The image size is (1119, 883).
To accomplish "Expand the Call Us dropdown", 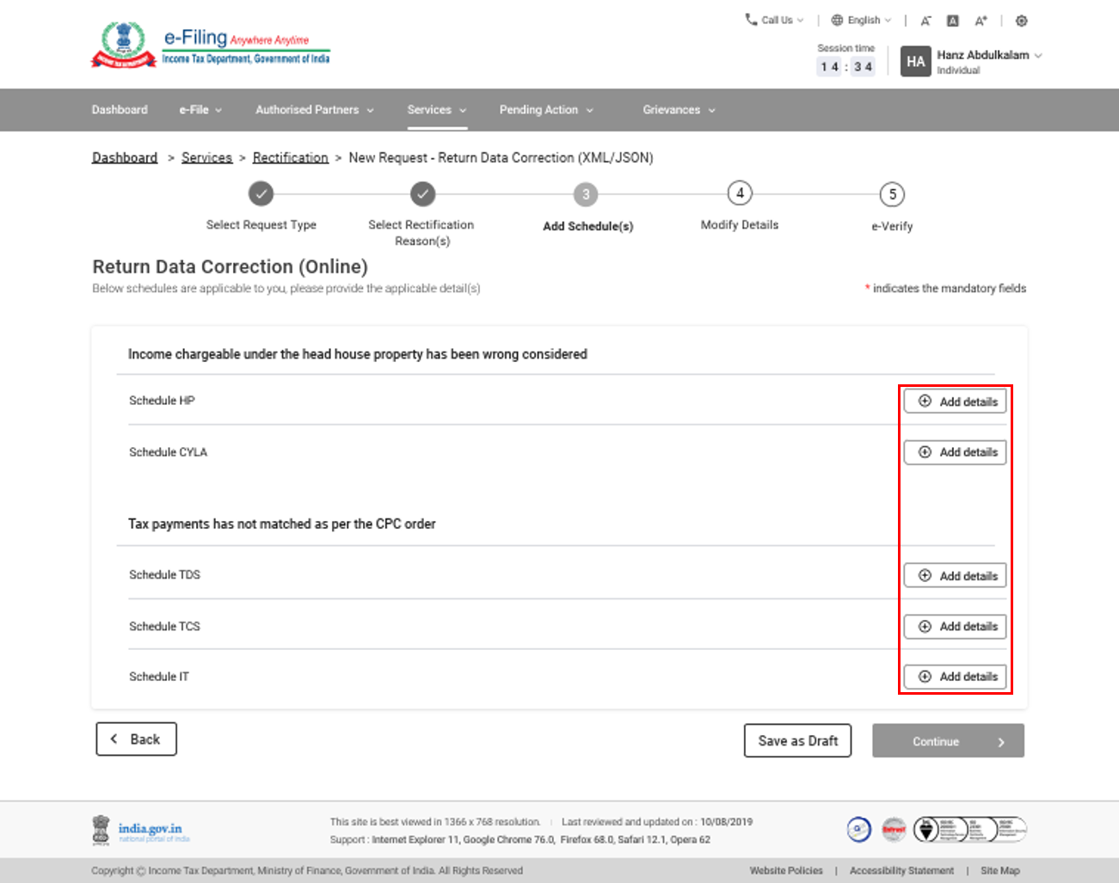I will click(x=774, y=20).
